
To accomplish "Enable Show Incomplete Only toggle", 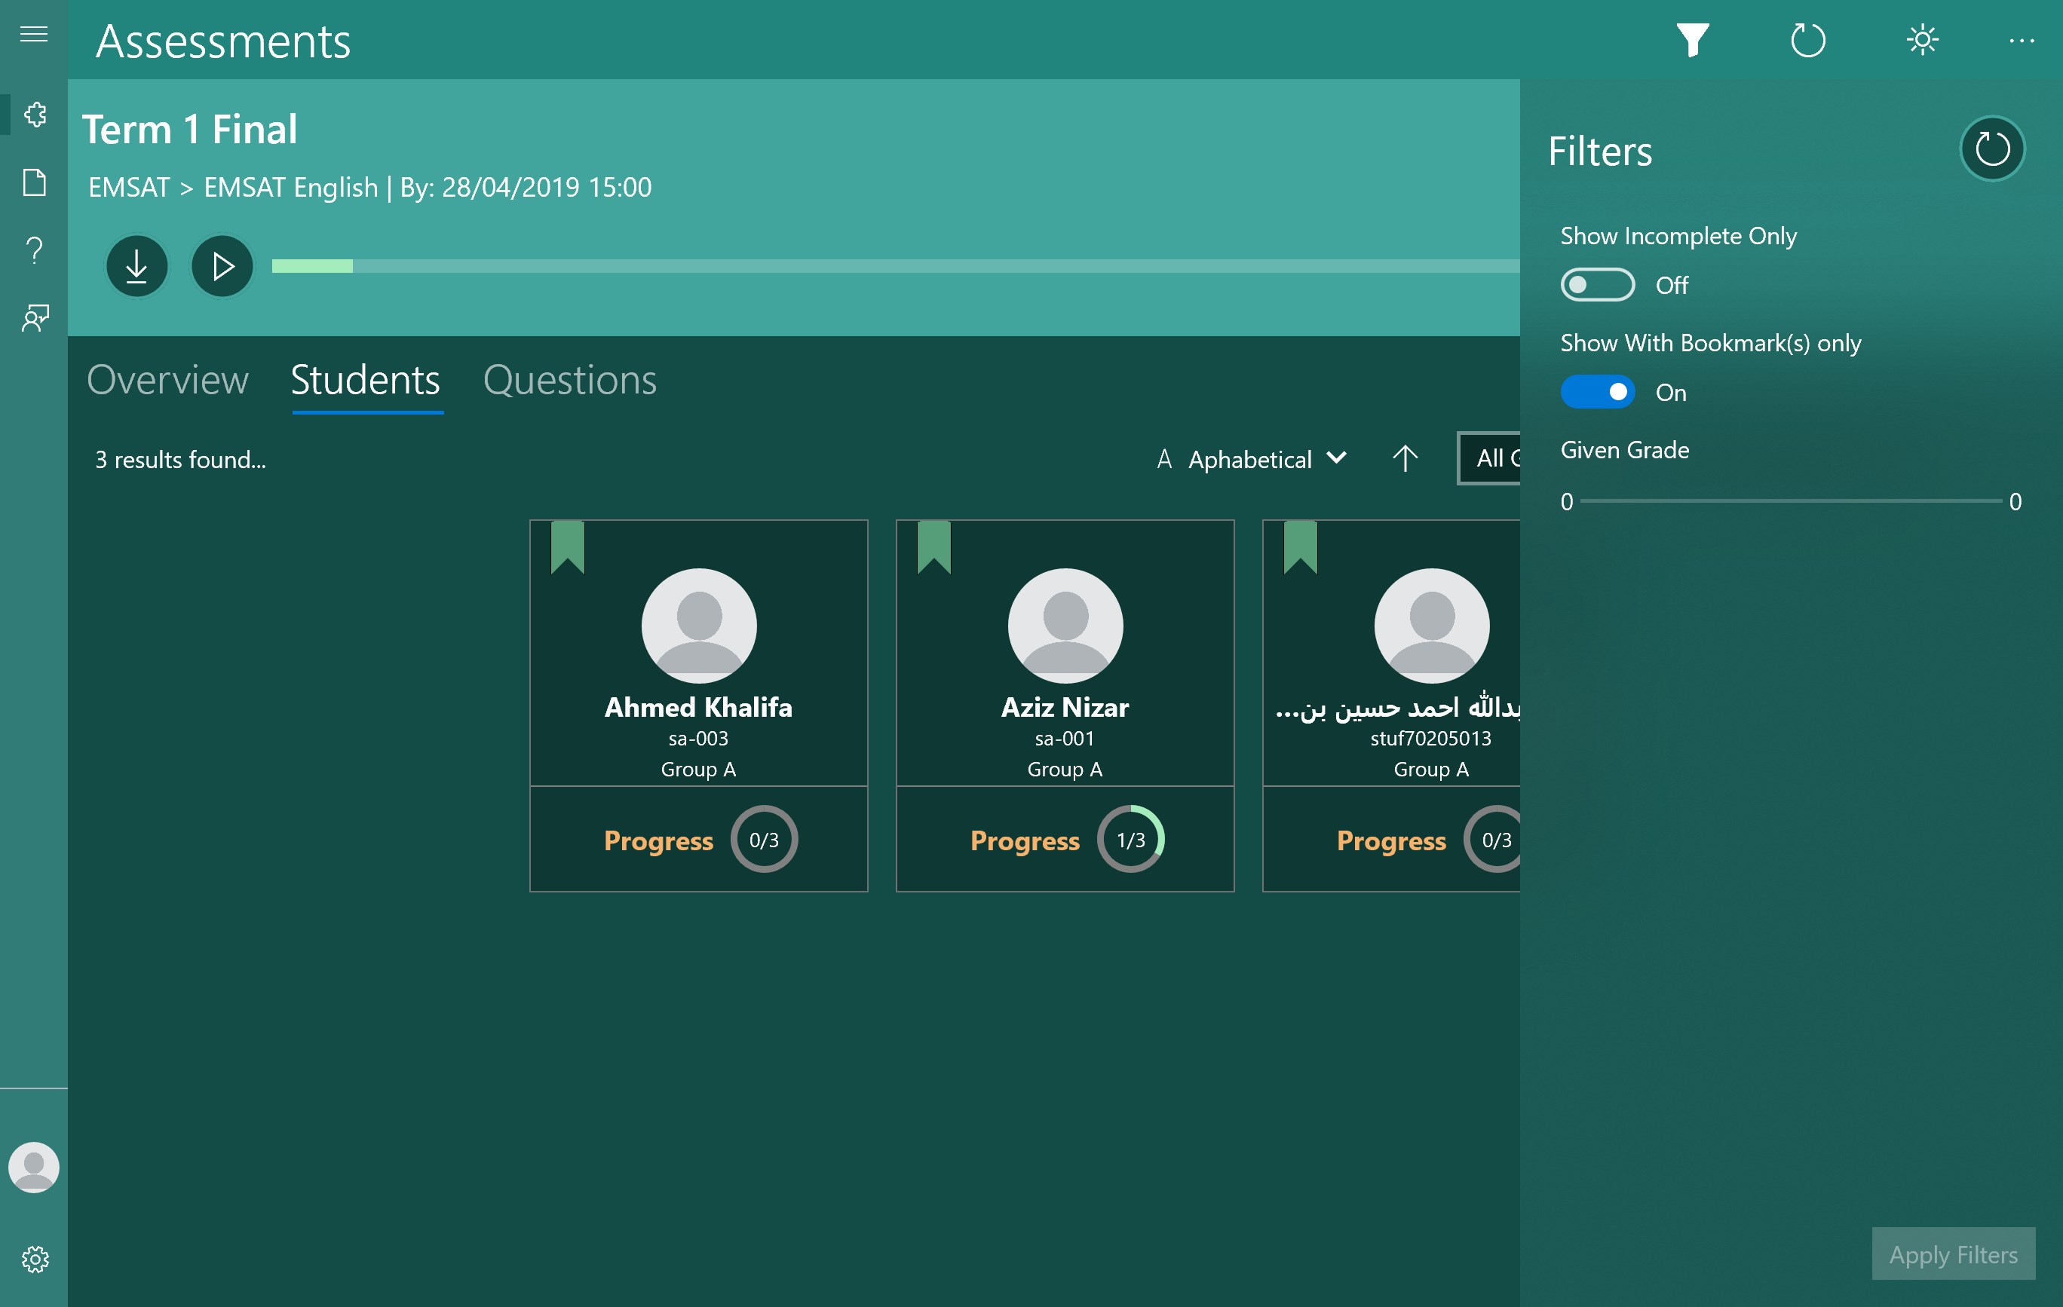I will coord(1597,285).
